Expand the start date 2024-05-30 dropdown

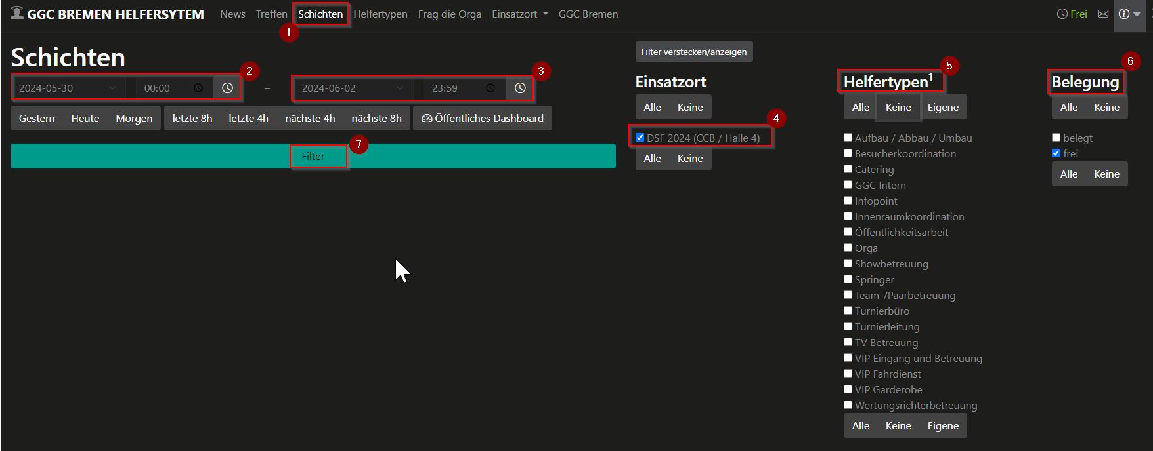112,88
